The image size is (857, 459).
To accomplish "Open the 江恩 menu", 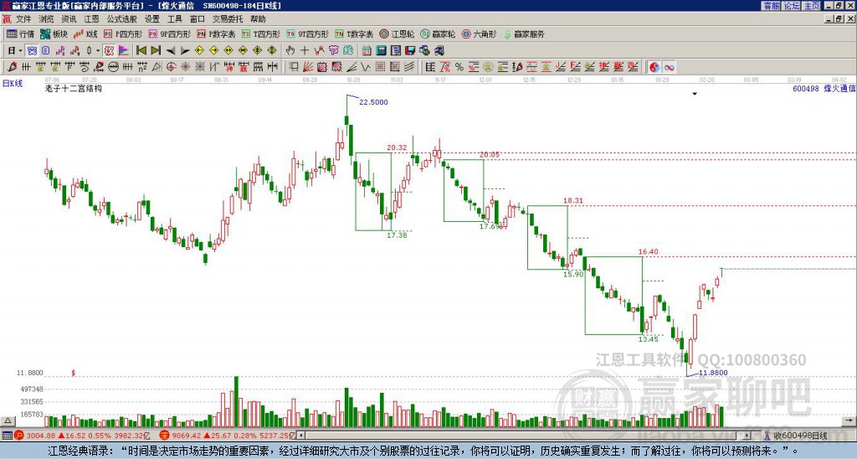I will coord(91,18).
